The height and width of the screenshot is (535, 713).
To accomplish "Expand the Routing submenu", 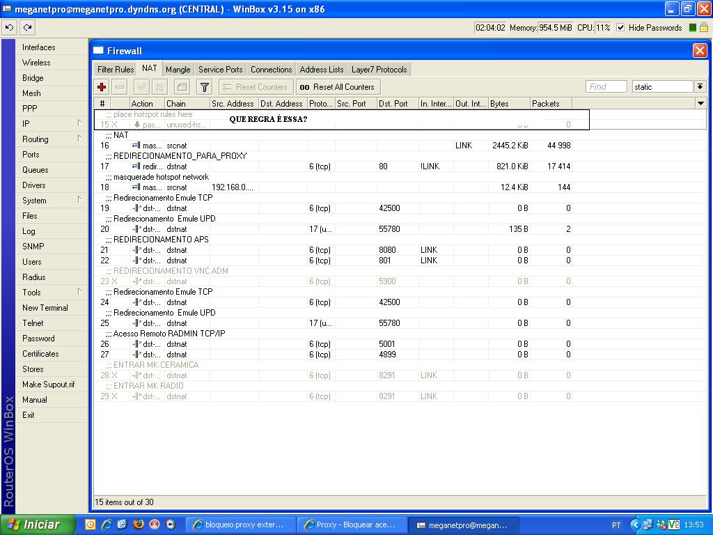I will [51, 139].
